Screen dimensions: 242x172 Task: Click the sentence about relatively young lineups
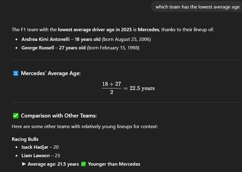(85, 127)
